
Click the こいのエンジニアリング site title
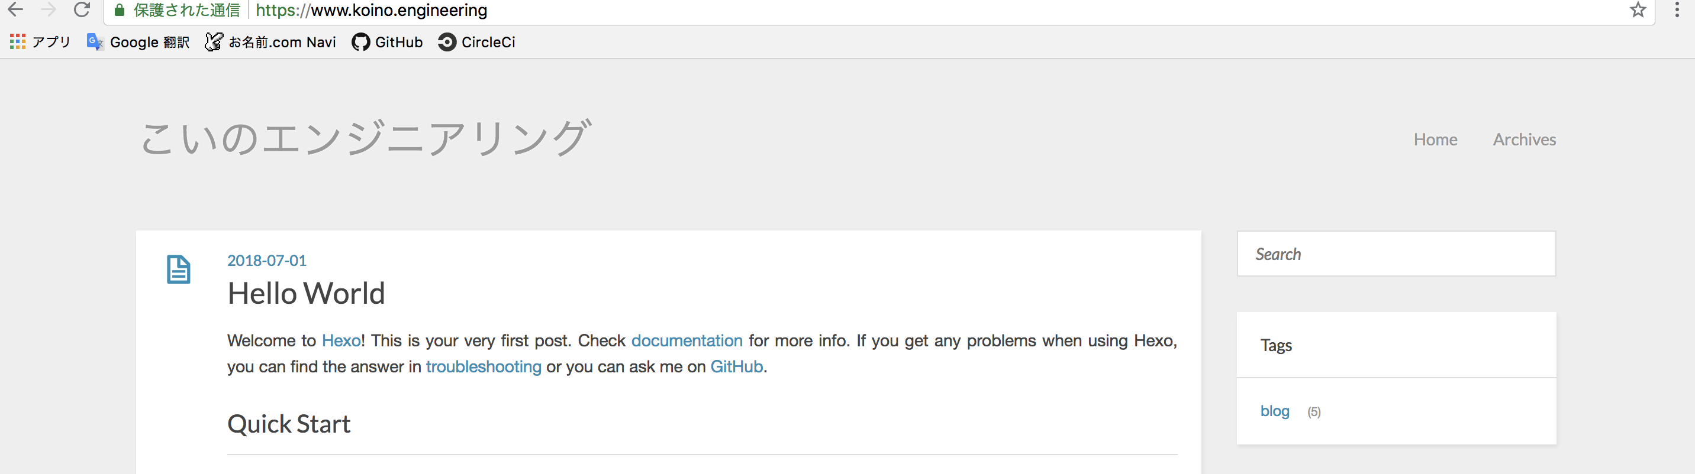pos(366,139)
